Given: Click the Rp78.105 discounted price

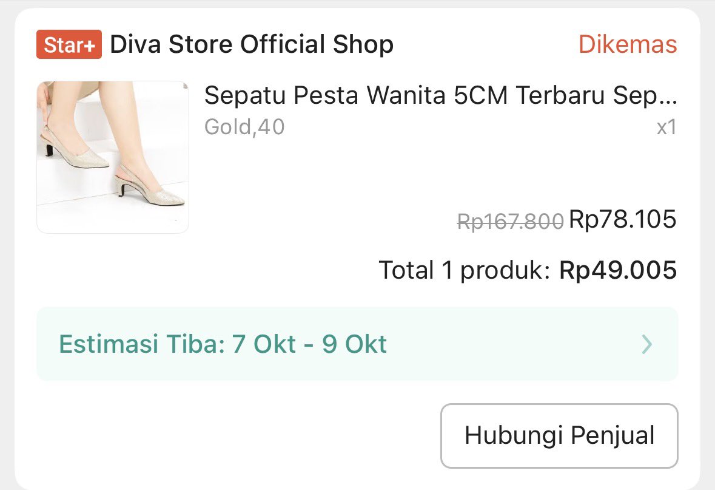Looking at the screenshot, I should pyautogui.click(x=623, y=219).
